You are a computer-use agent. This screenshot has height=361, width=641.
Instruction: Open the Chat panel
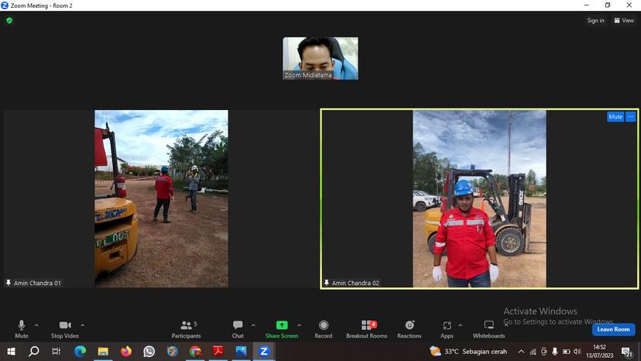[238, 329]
